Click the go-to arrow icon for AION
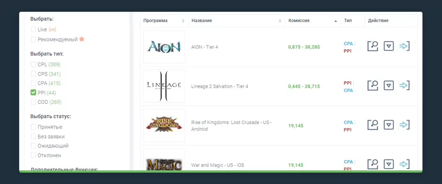The width and height of the screenshot is (442, 184). 404,46
